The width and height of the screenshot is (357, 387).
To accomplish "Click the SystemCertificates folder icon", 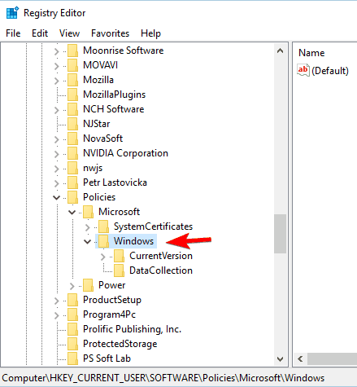I will pyautogui.click(x=103, y=226).
